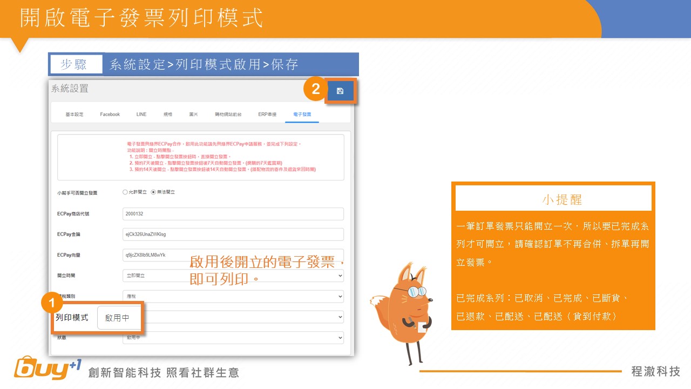Switch to the LINE tab
The width and height of the screenshot is (691, 389).
click(141, 115)
